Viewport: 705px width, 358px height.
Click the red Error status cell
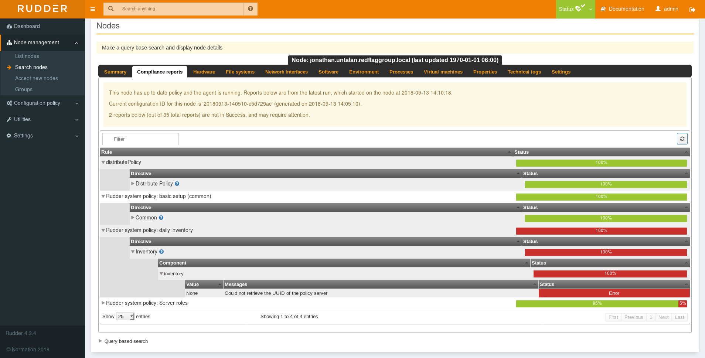pos(614,293)
